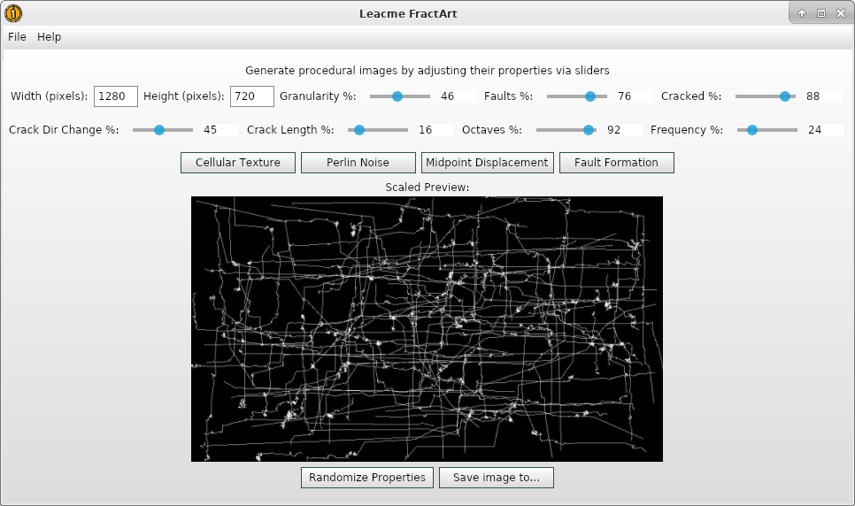Click the Faults % slider handle

(590, 96)
